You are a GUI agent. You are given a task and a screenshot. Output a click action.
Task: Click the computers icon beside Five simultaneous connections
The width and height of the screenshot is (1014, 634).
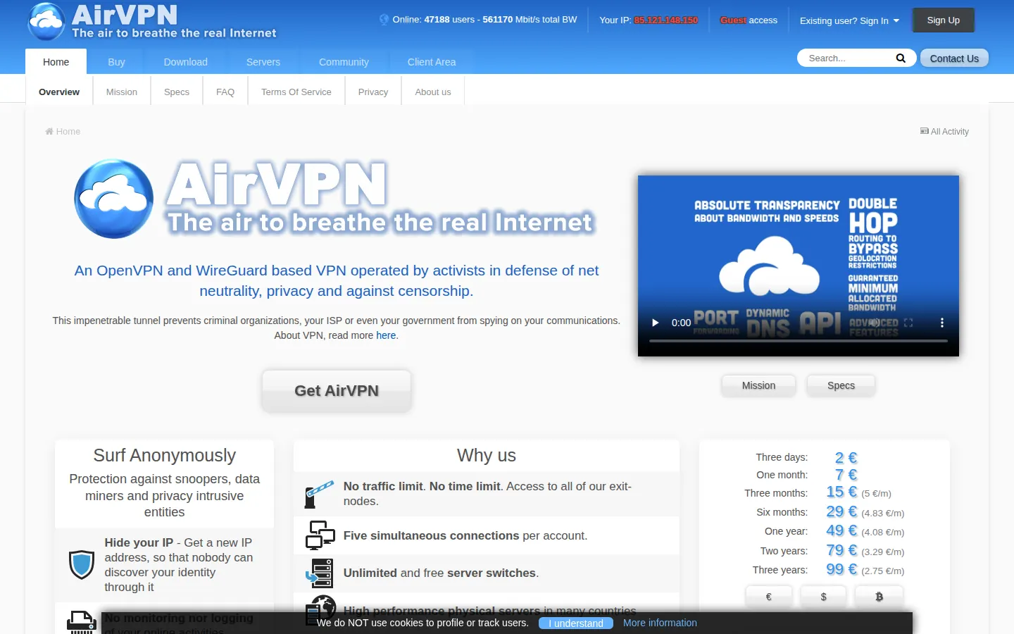[320, 535]
